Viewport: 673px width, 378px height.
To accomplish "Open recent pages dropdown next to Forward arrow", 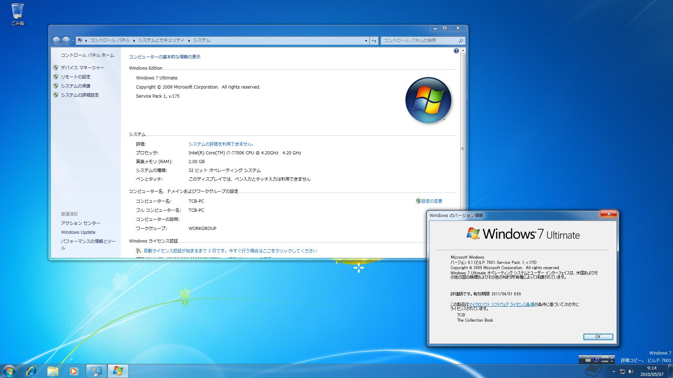I will [x=73, y=41].
